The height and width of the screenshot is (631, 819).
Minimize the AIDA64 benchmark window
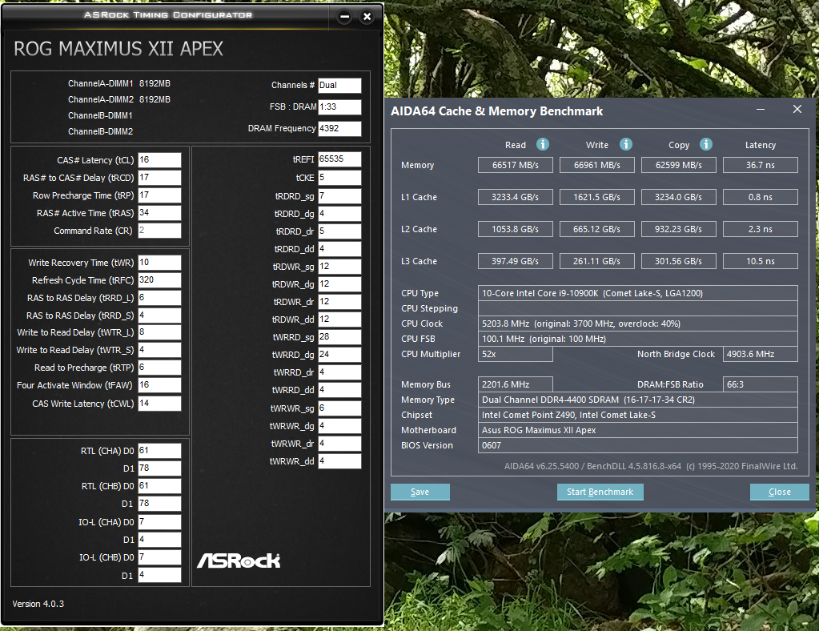point(761,109)
